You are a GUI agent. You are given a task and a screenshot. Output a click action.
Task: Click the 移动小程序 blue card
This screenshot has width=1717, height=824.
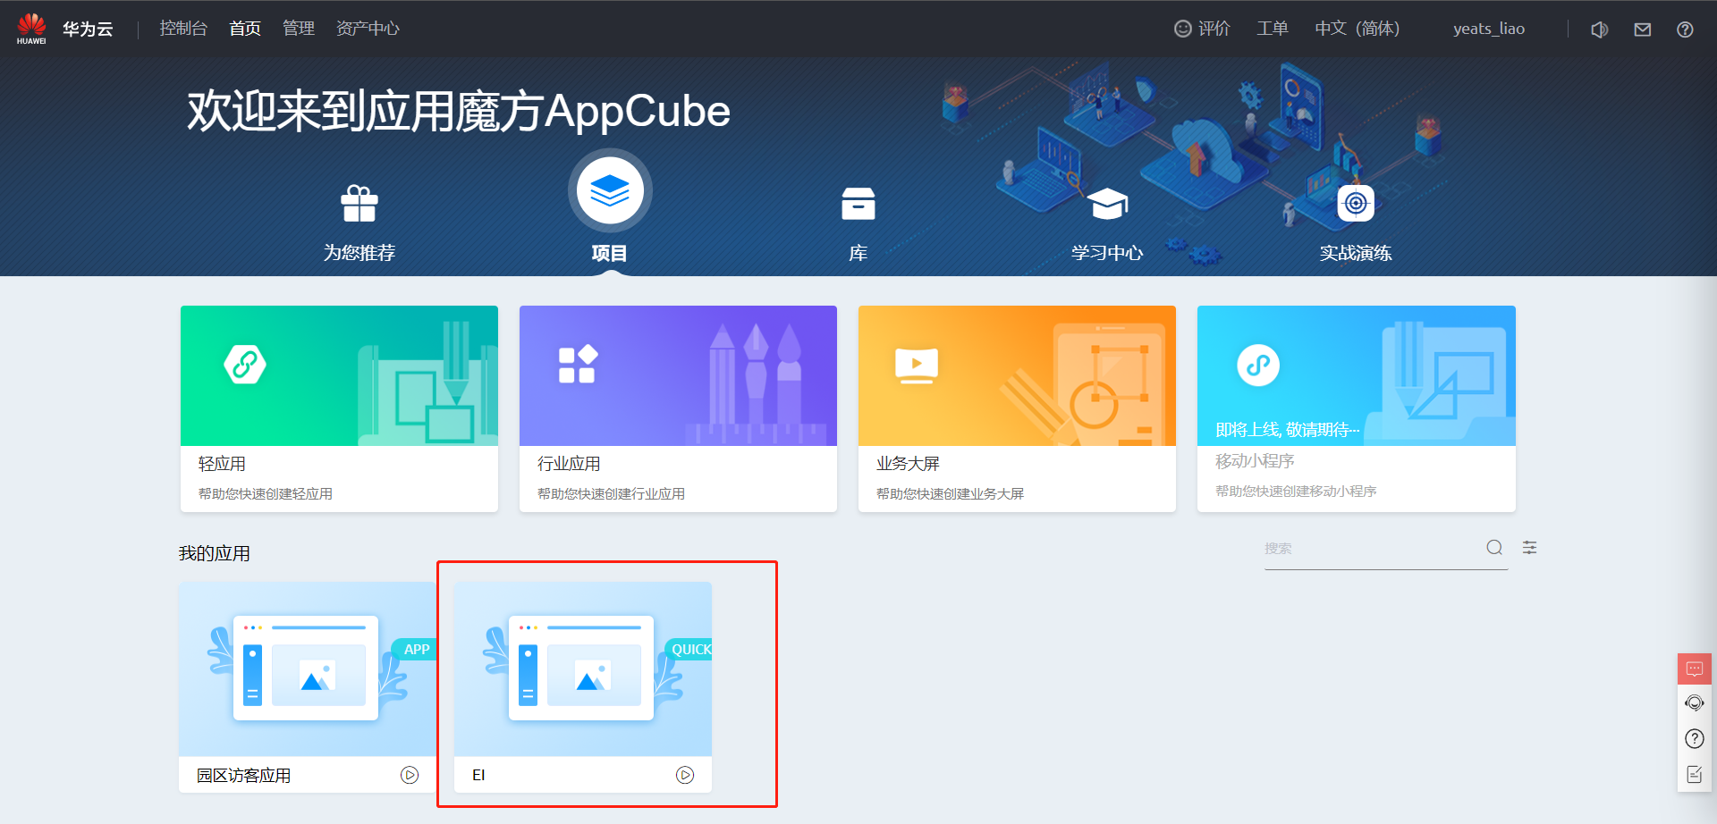coord(1356,408)
